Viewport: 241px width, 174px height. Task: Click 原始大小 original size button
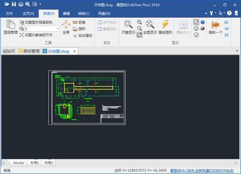183,27
